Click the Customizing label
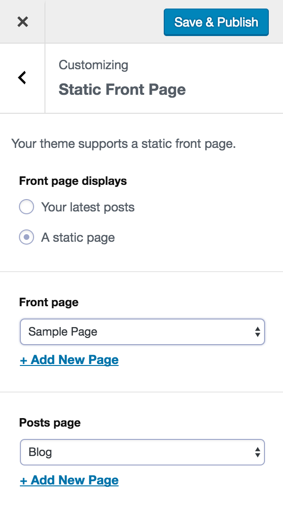 pyautogui.click(x=93, y=65)
